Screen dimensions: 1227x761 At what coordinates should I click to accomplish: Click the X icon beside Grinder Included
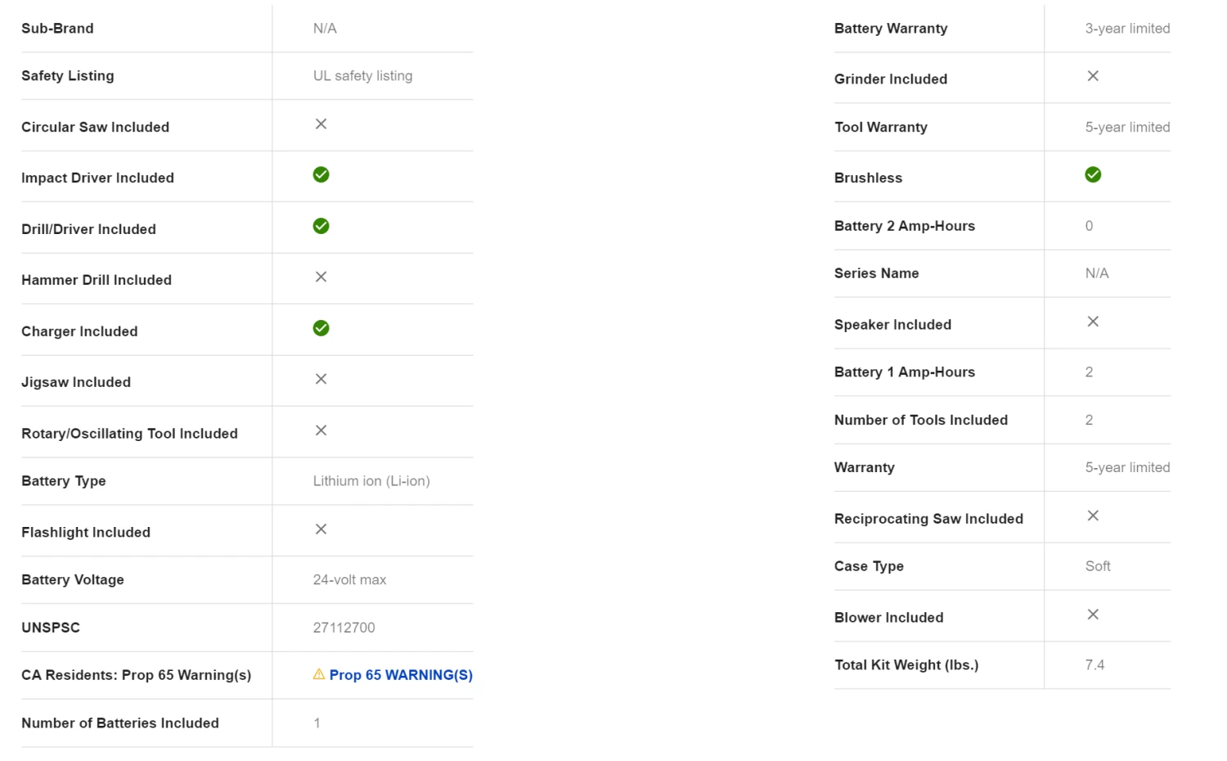point(1093,76)
